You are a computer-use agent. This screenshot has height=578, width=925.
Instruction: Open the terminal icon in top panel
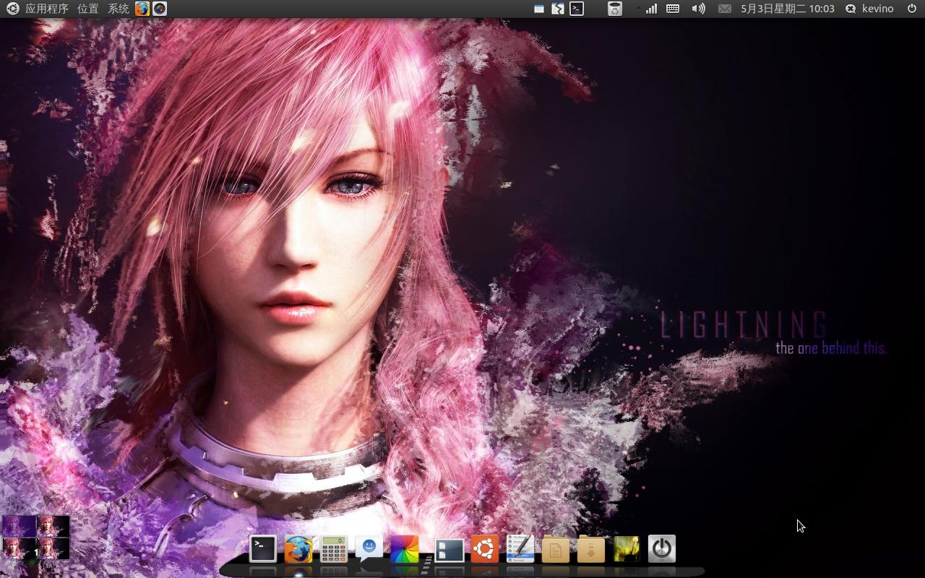(577, 9)
